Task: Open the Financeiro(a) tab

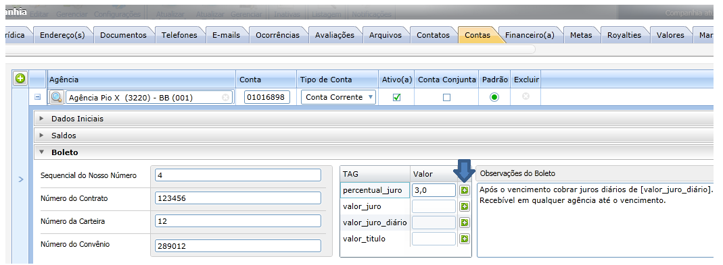Action: (530, 35)
